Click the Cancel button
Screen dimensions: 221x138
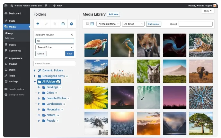click(x=41, y=53)
